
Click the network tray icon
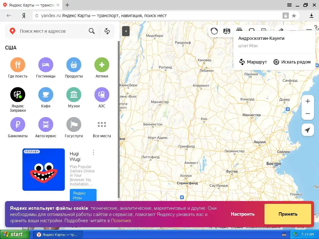tap(296, 235)
